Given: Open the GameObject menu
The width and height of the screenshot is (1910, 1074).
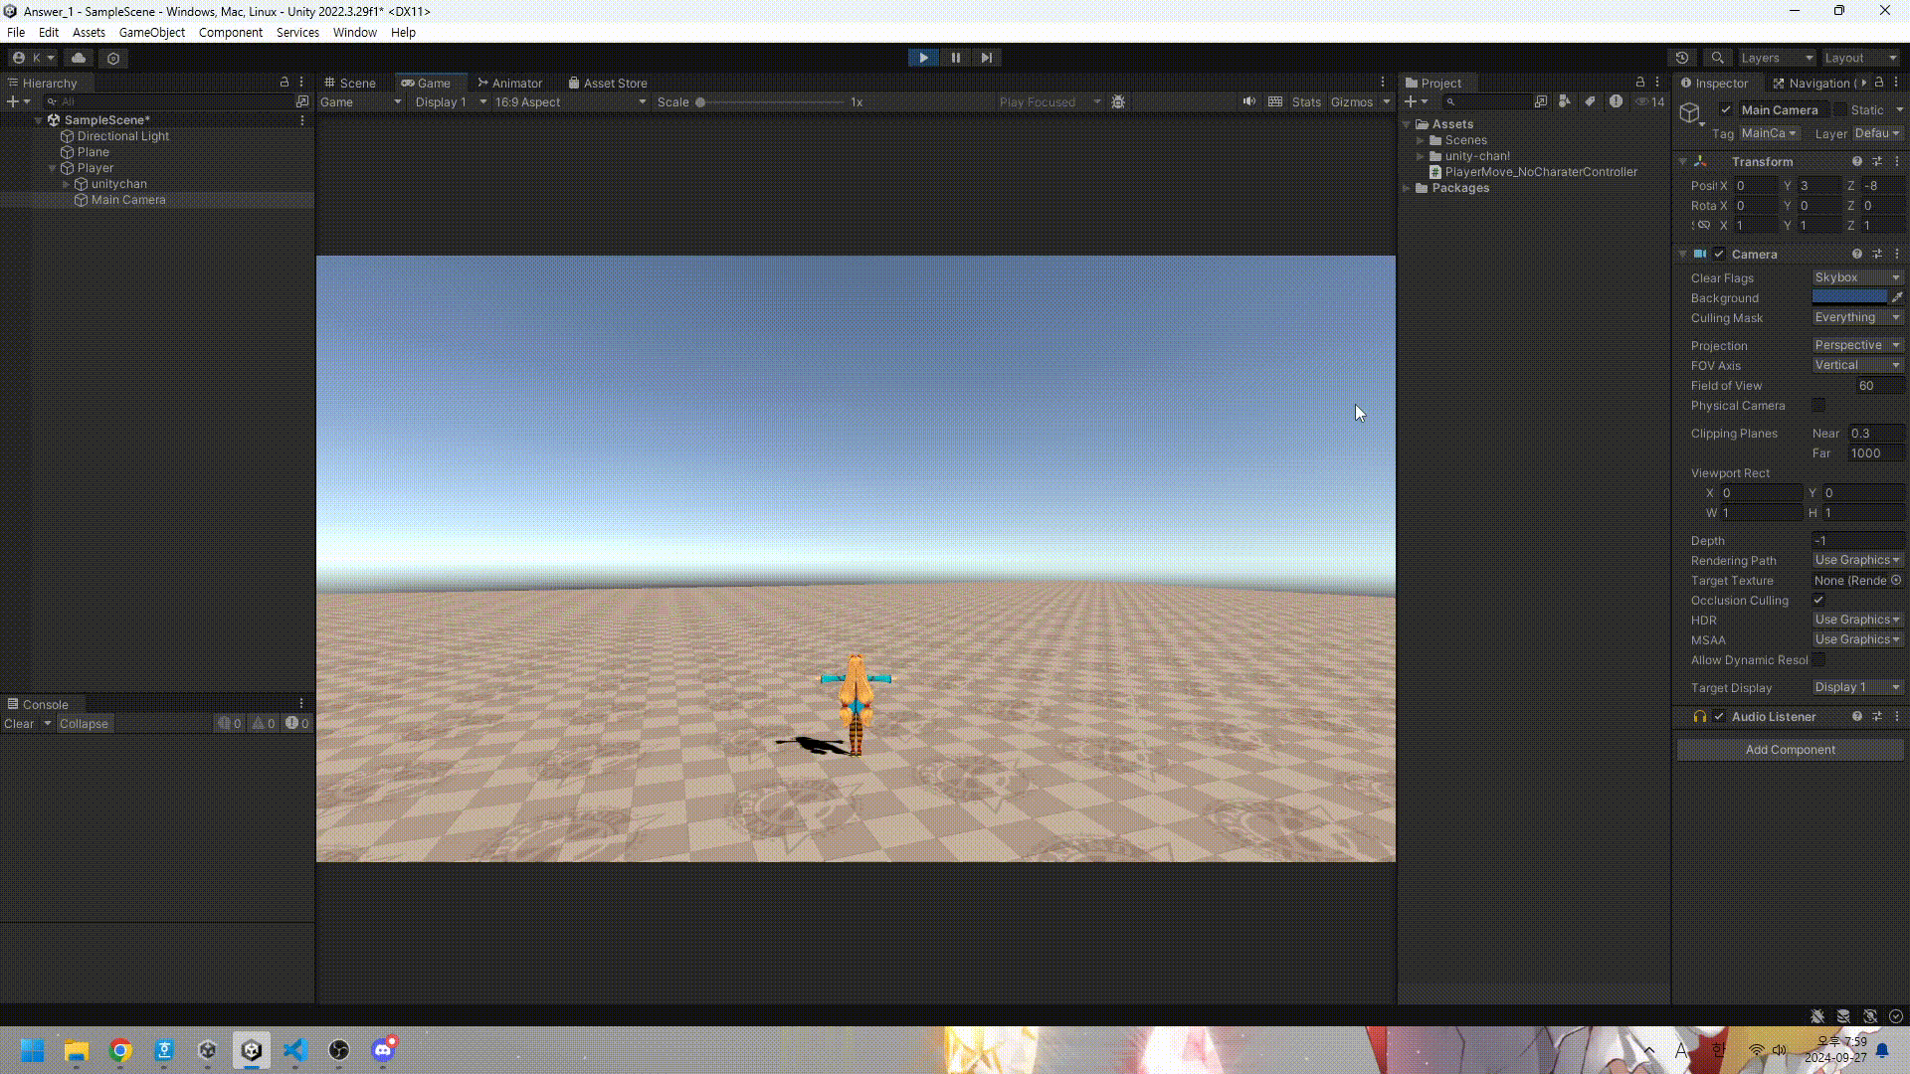Looking at the screenshot, I should tap(151, 32).
